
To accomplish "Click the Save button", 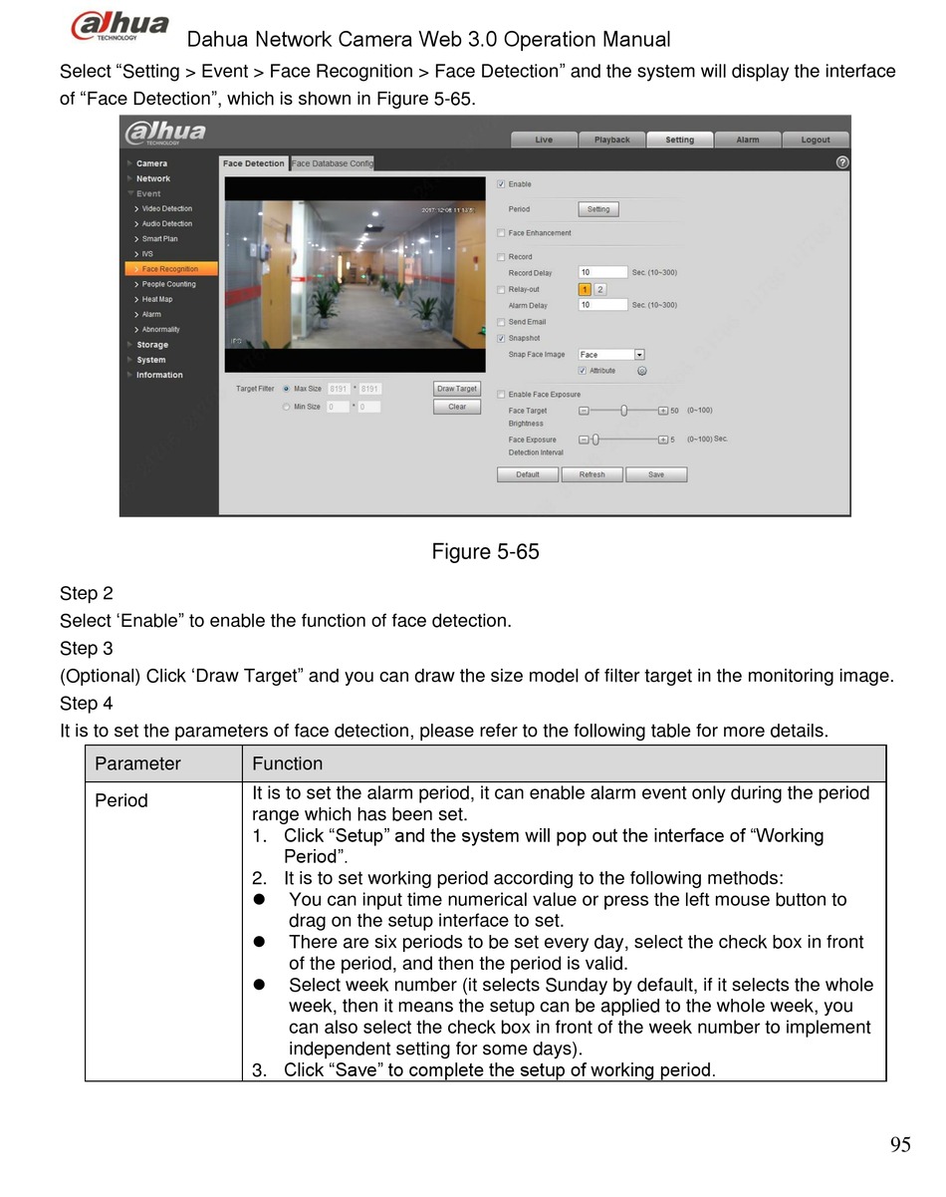I will click(x=656, y=474).
